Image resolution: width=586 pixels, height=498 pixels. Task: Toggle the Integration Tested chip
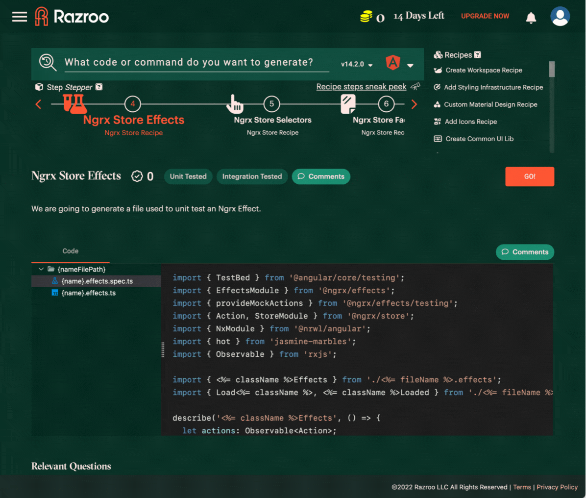252,176
